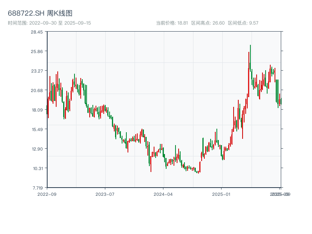Screen dimensions: 312x234
Task: Click the y-axis label 25.86
Action: coord(37,51)
